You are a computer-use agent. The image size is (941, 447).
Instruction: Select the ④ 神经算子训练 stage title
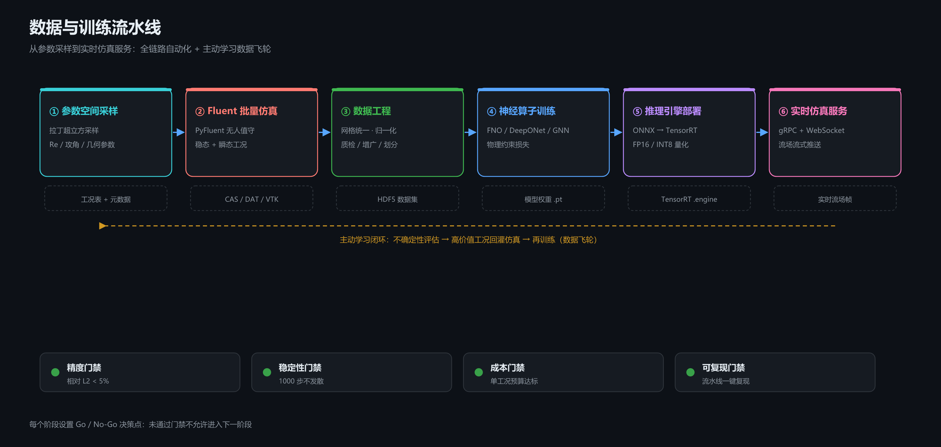click(x=521, y=111)
